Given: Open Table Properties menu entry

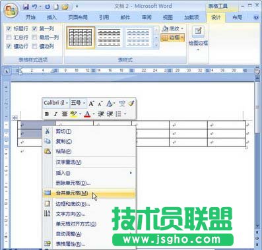Looking at the screenshot, I should click(88, 244).
